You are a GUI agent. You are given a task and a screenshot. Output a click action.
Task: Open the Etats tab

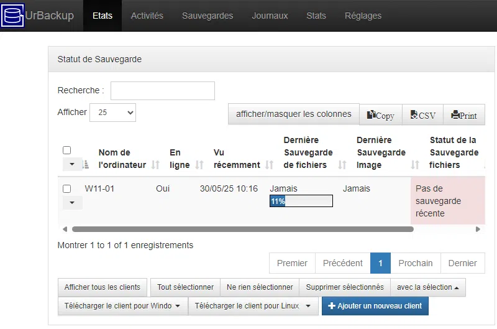click(103, 16)
